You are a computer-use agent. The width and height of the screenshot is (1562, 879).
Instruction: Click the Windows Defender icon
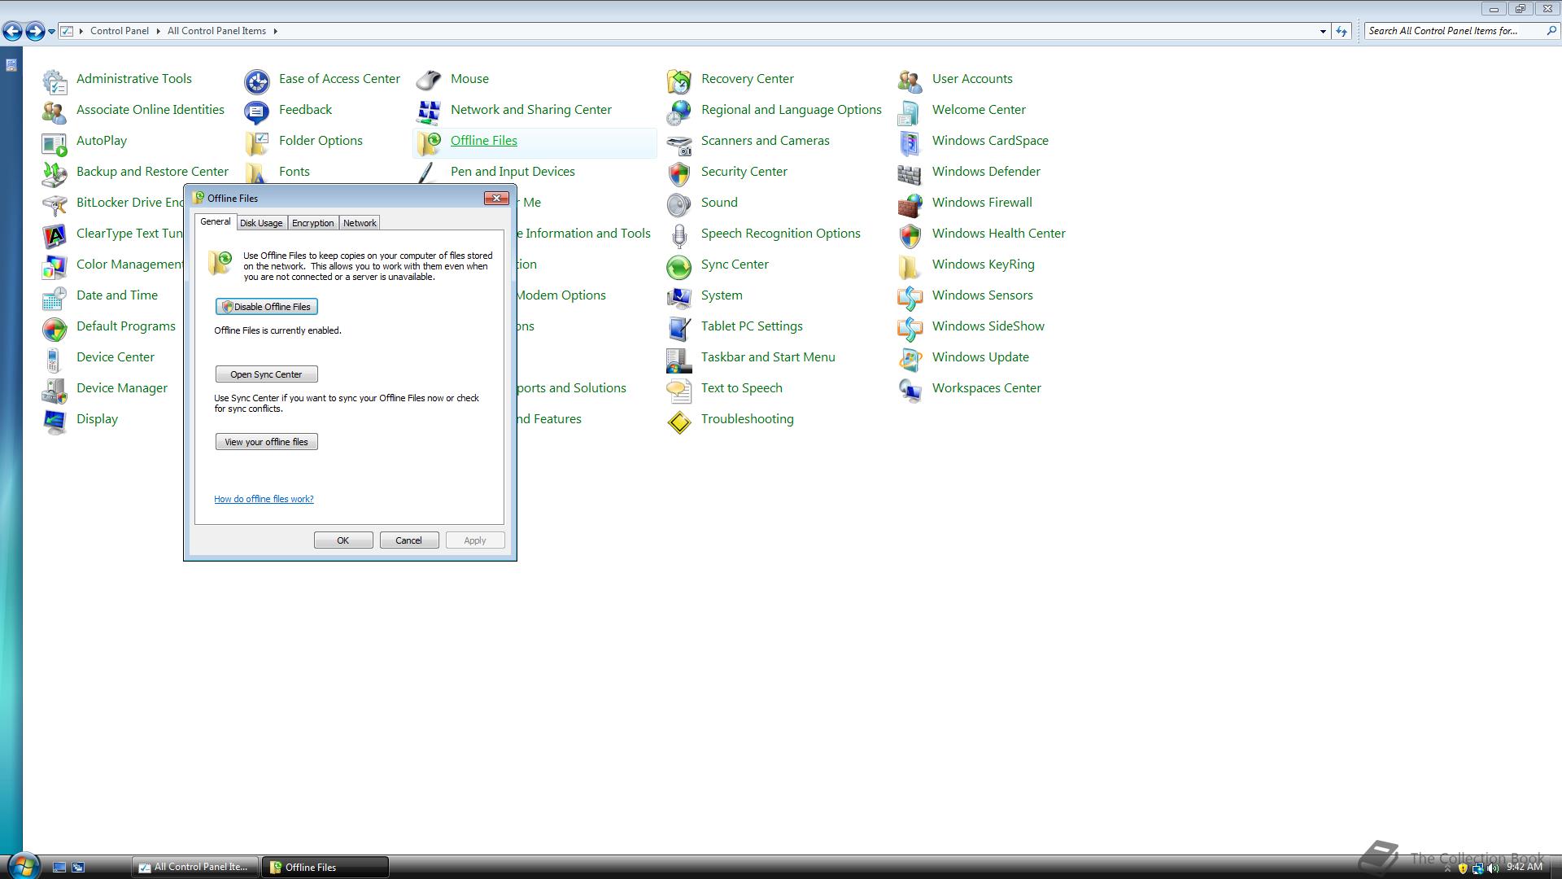pos(910,173)
